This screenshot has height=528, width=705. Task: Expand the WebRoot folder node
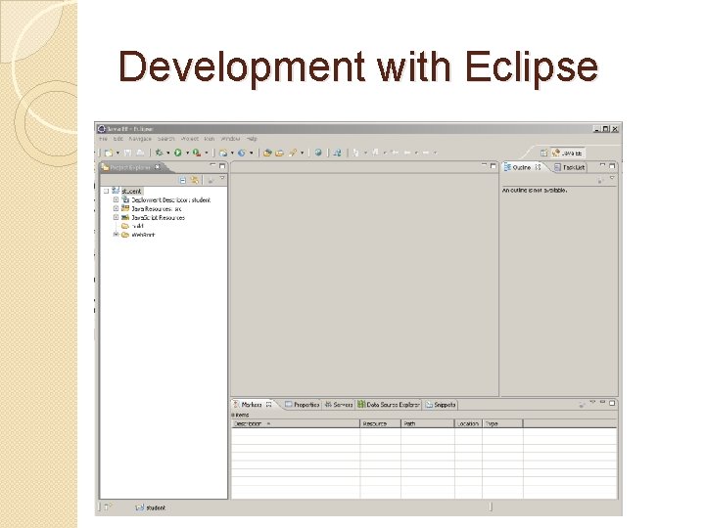(116, 235)
